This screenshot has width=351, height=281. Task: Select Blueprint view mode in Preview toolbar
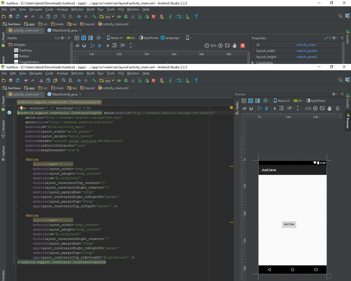(251, 101)
